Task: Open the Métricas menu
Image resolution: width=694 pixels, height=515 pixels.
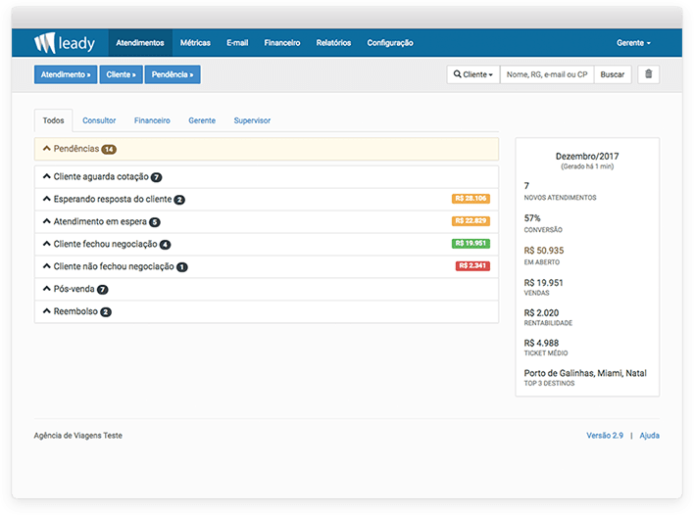Action: pos(195,43)
